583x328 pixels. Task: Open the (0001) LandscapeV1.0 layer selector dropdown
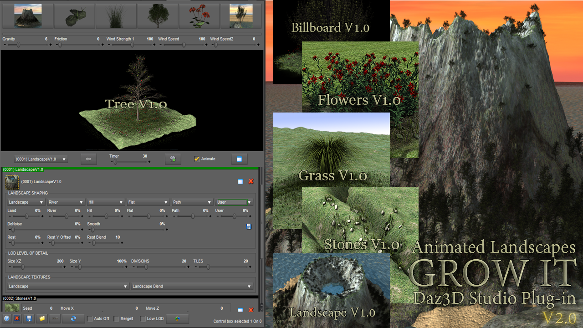41,159
